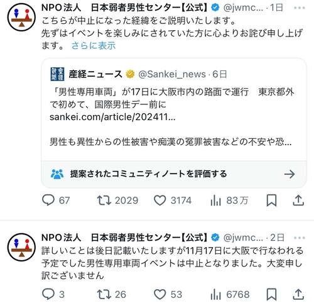
Task: Open more options menu on first post
Action: point(300,8)
